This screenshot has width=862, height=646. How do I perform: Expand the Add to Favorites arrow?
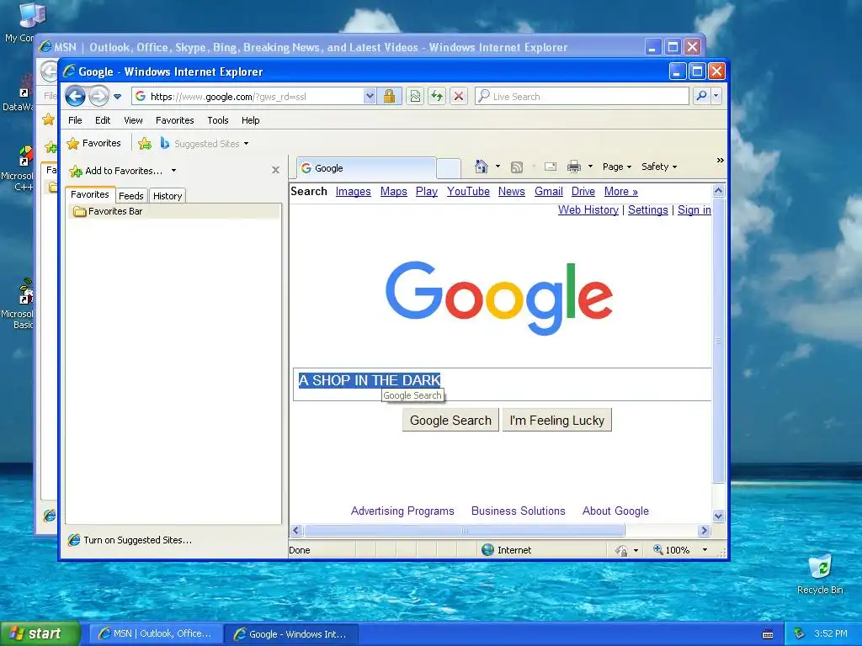point(173,171)
